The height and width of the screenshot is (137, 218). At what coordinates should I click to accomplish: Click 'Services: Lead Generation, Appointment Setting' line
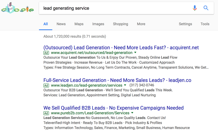point(99,95)
